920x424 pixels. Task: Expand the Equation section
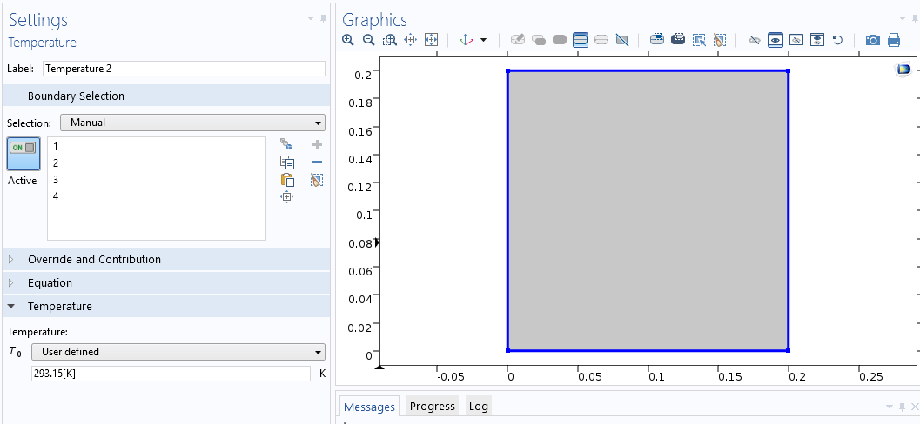pos(50,283)
